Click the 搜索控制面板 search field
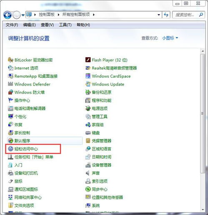The image size is (208, 215). [186, 15]
